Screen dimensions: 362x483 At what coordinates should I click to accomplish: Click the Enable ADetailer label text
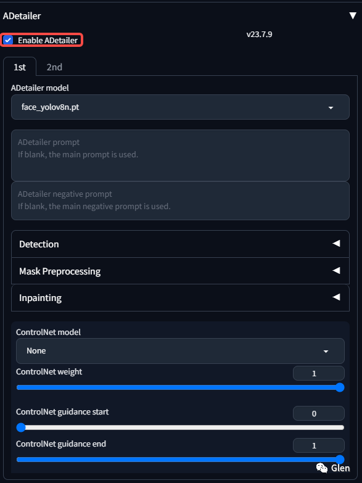tap(47, 40)
